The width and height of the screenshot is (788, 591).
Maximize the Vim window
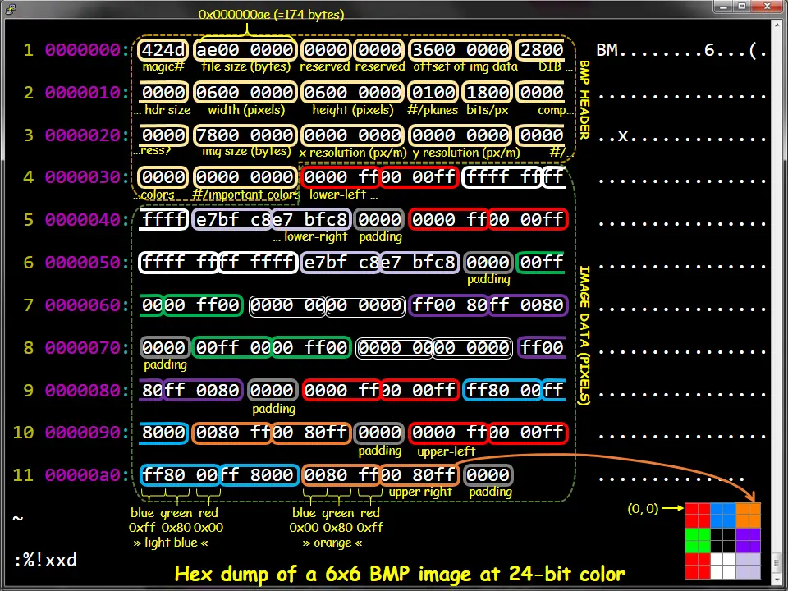(742, 6)
